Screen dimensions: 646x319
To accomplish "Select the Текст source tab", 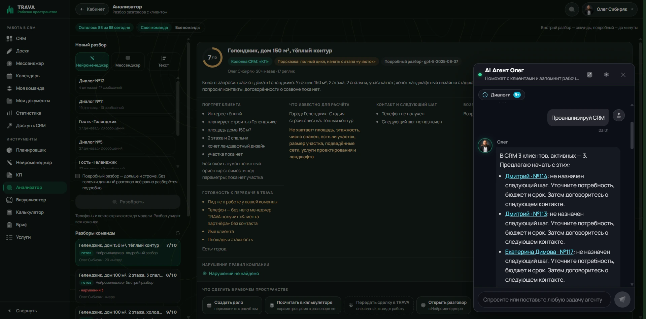I will point(164,62).
